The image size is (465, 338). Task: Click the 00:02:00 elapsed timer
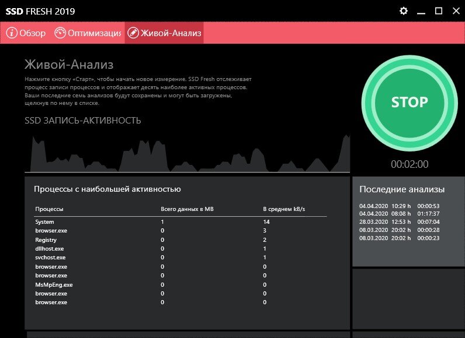tap(410, 164)
